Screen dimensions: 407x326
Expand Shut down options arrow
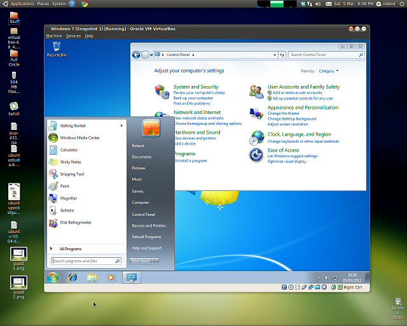tap(155, 261)
